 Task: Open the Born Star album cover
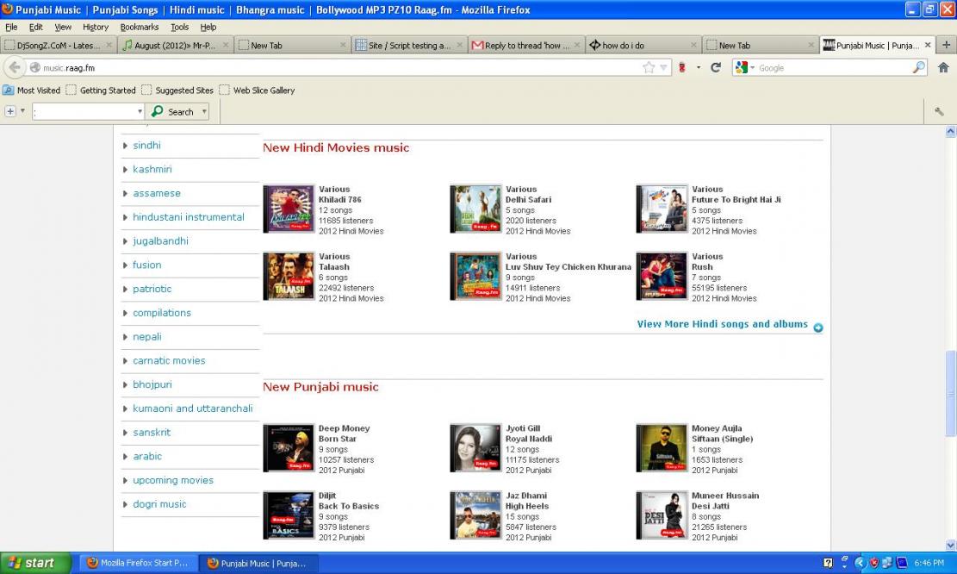[x=289, y=448]
